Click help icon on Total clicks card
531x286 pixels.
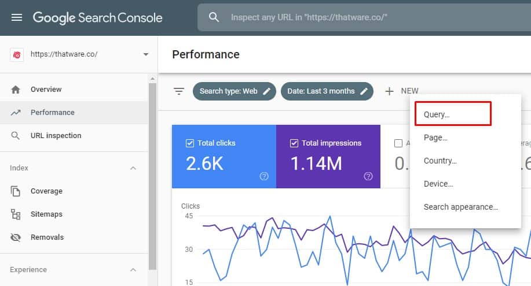(264, 176)
